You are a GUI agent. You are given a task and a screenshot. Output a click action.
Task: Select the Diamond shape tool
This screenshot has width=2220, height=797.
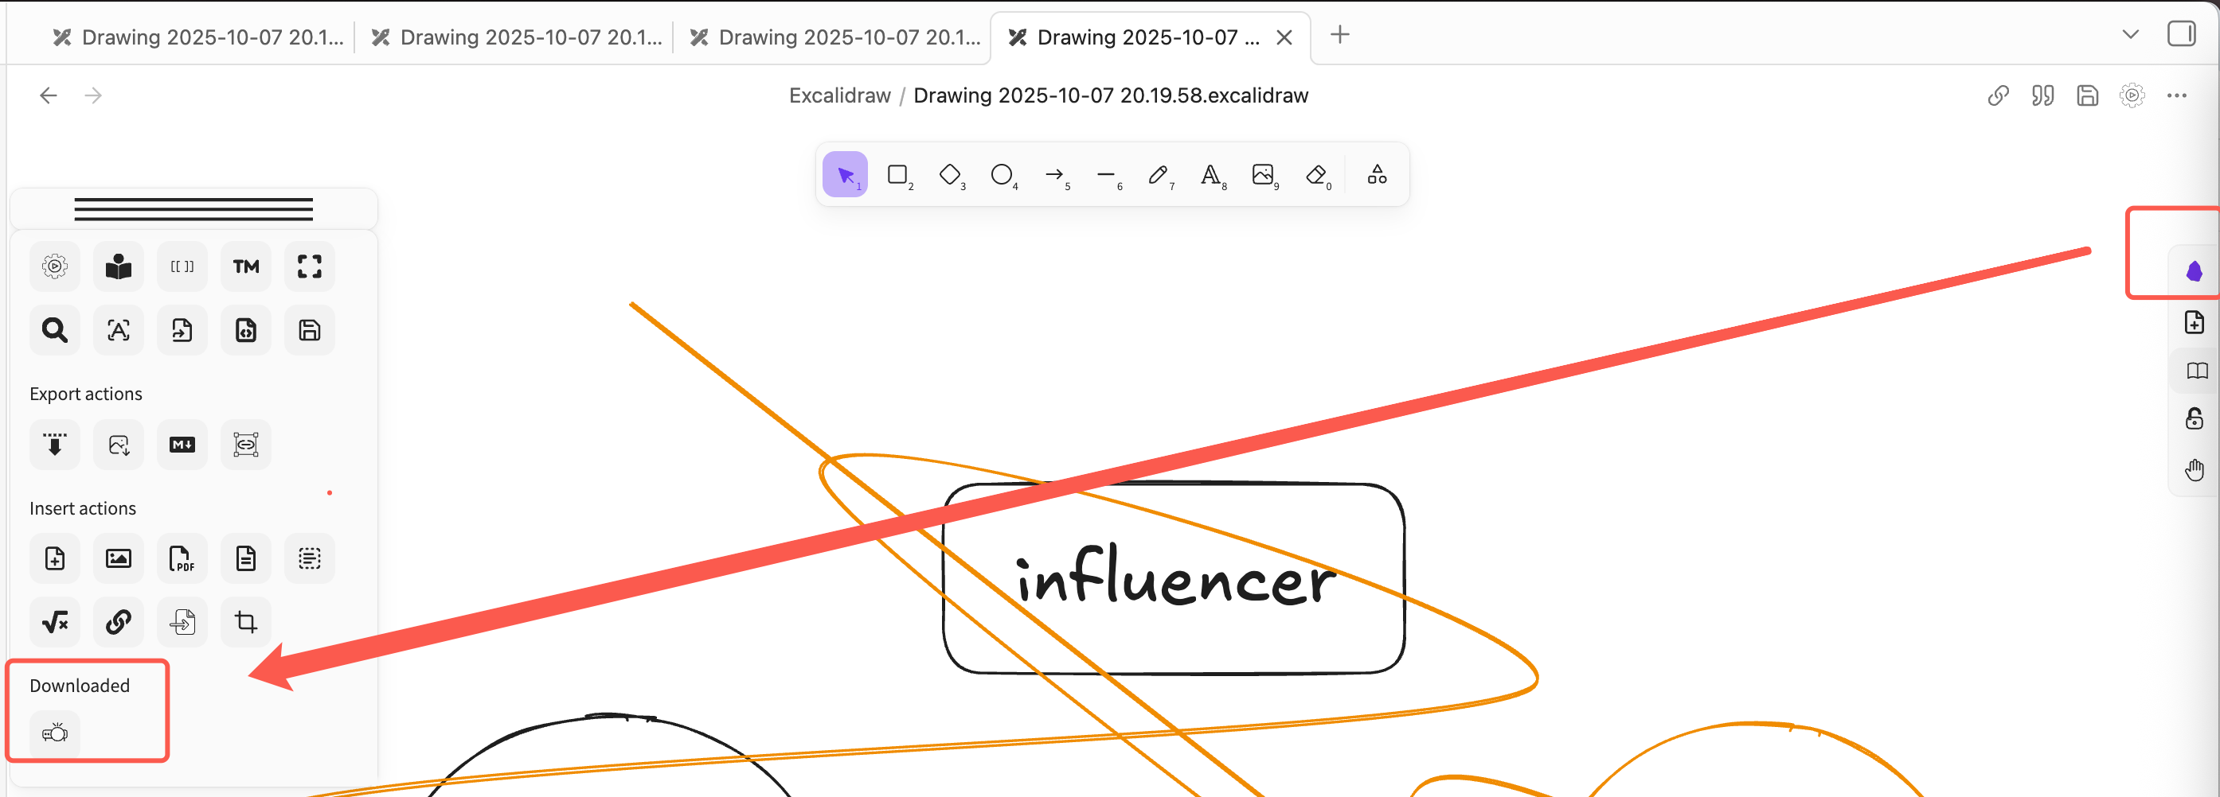point(950,175)
